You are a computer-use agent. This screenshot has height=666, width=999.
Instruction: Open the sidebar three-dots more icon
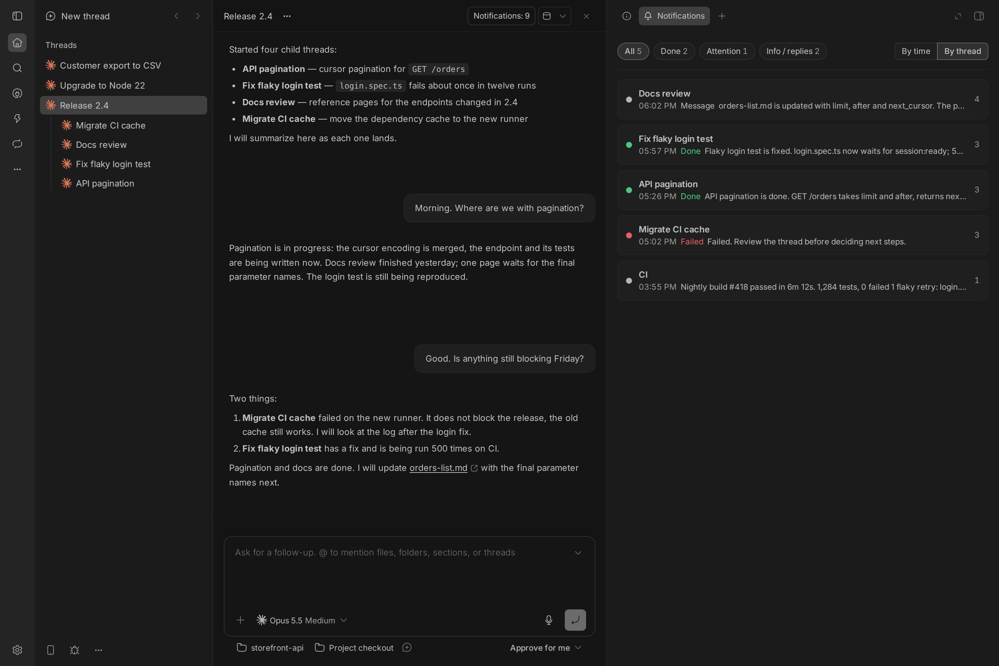[x=17, y=169]
